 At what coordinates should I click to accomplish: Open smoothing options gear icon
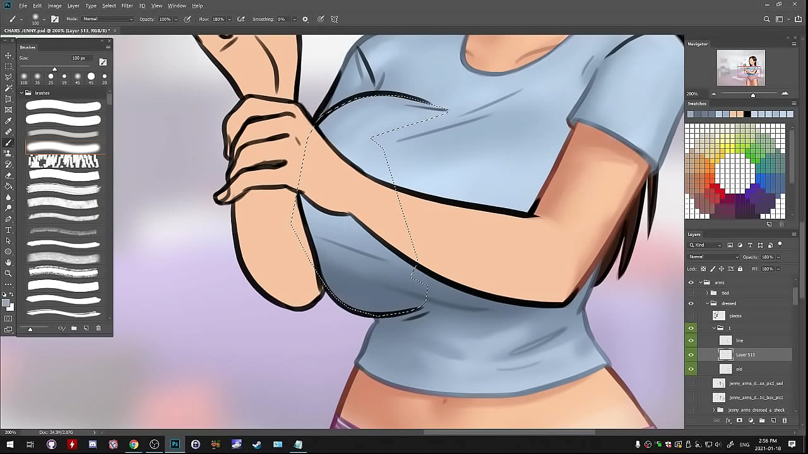(x=306, y=19)
